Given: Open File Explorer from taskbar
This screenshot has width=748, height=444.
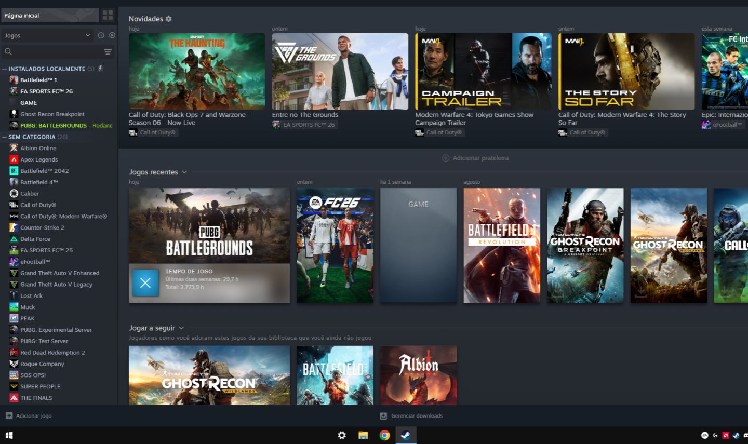Looking at the screenshot, I should point(363,435).
